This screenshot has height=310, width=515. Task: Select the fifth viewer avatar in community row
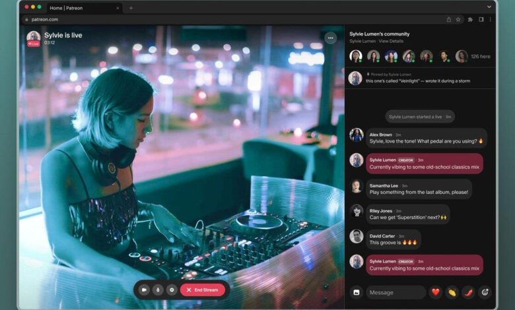coord(427,56)
